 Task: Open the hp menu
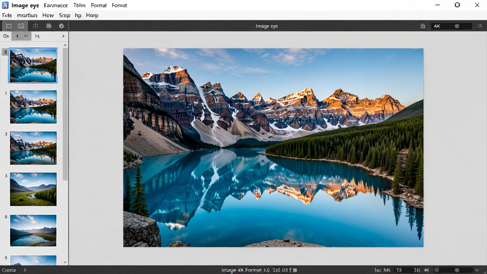pyautogui.click(x=78, y=15)
